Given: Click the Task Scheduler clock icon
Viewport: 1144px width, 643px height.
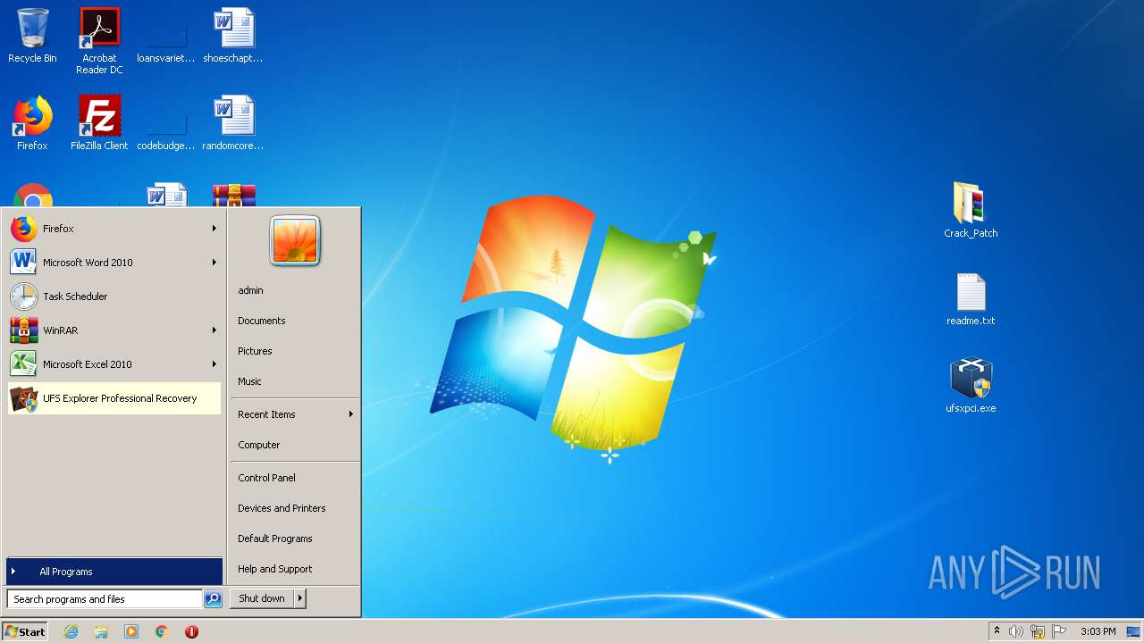Looking at the screenshot, I should pos(24,296).
